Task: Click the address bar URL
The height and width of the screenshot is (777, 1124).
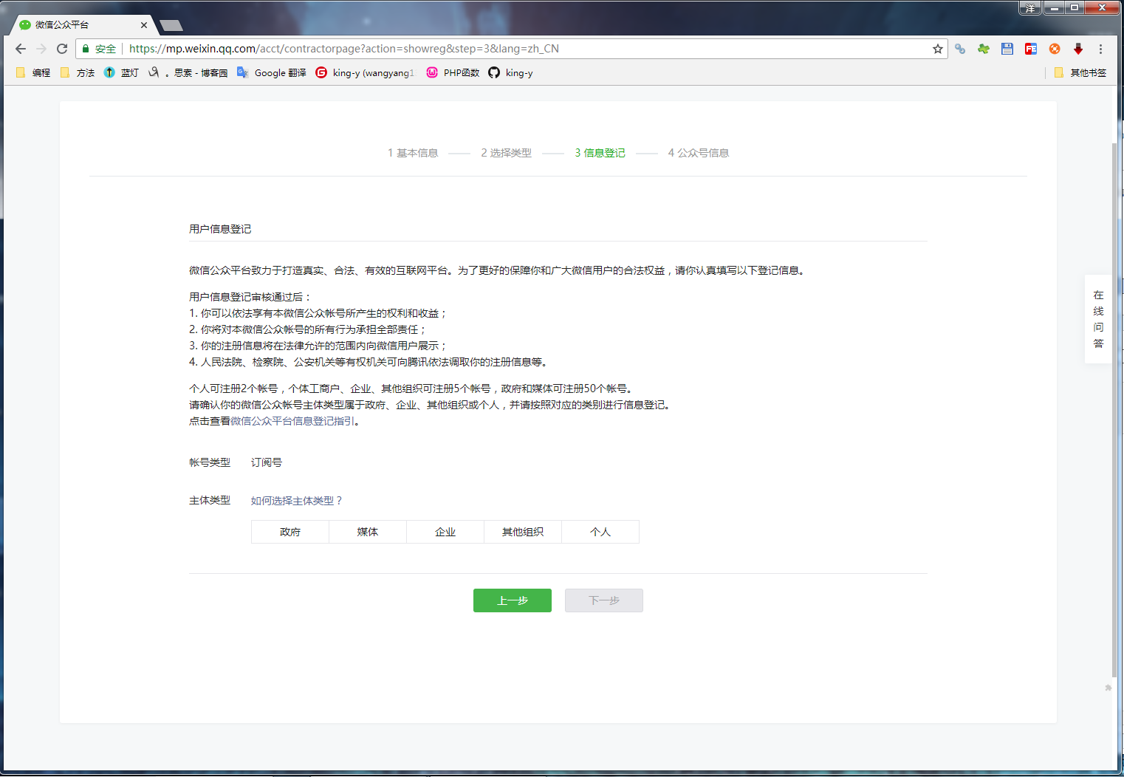Action: [344, 49]
